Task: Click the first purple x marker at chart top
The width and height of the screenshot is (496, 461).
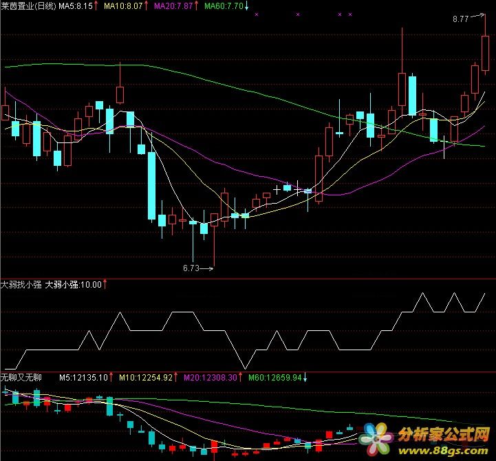Action: (257, 14)
